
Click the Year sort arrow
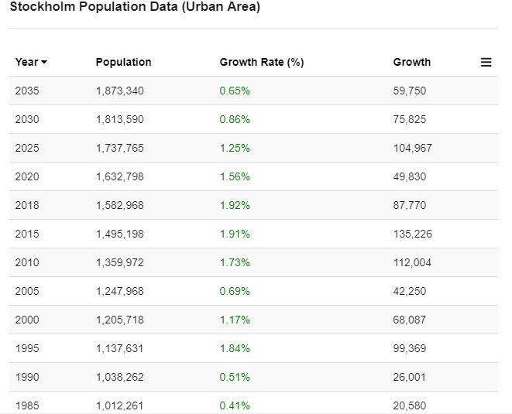pos(44,62)
